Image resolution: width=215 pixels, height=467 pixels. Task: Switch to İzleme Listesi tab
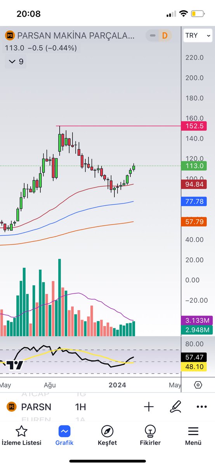click(x=21, y=435)
